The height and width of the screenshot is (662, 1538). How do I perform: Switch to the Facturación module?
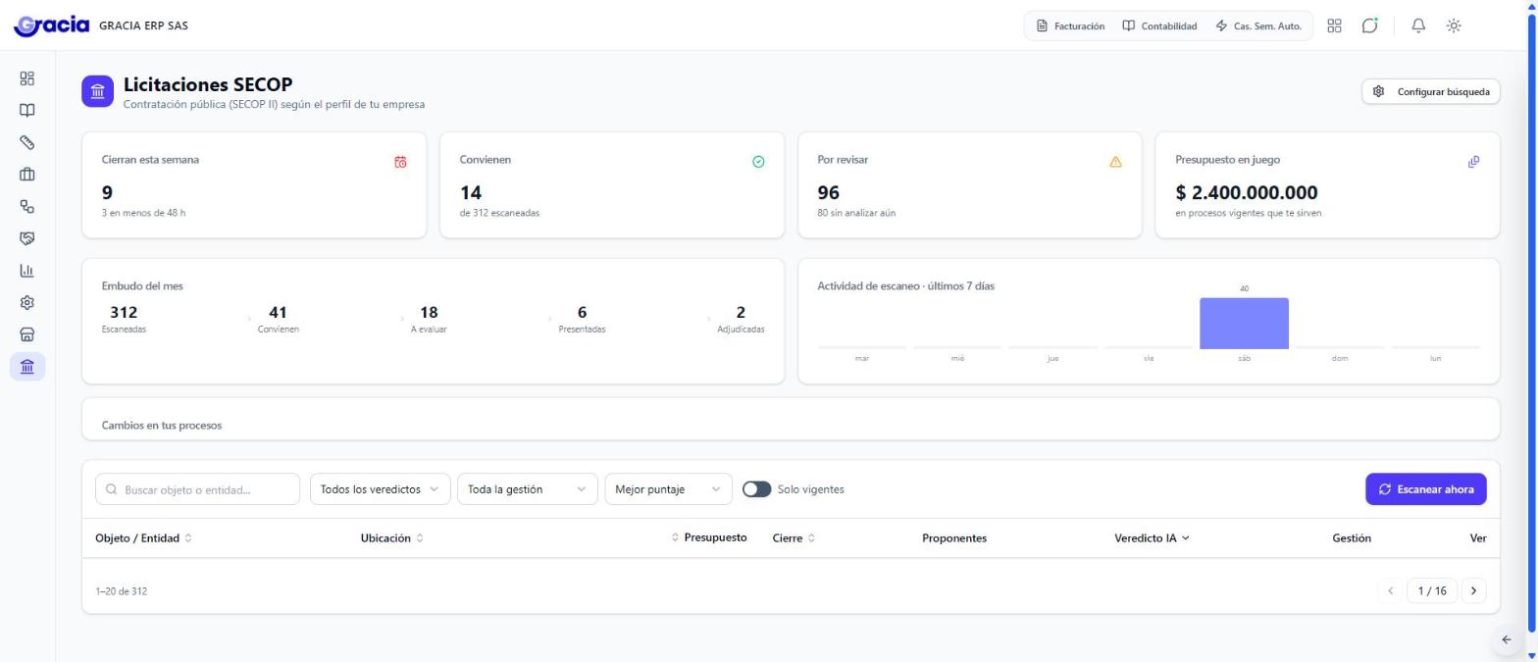click(x=1070, y=26)
